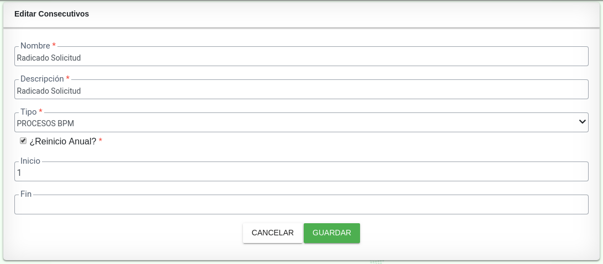The height and width of the screenshot is (264, 603).
Task: Focus the Descripción input box
Action: click(301, 90)
